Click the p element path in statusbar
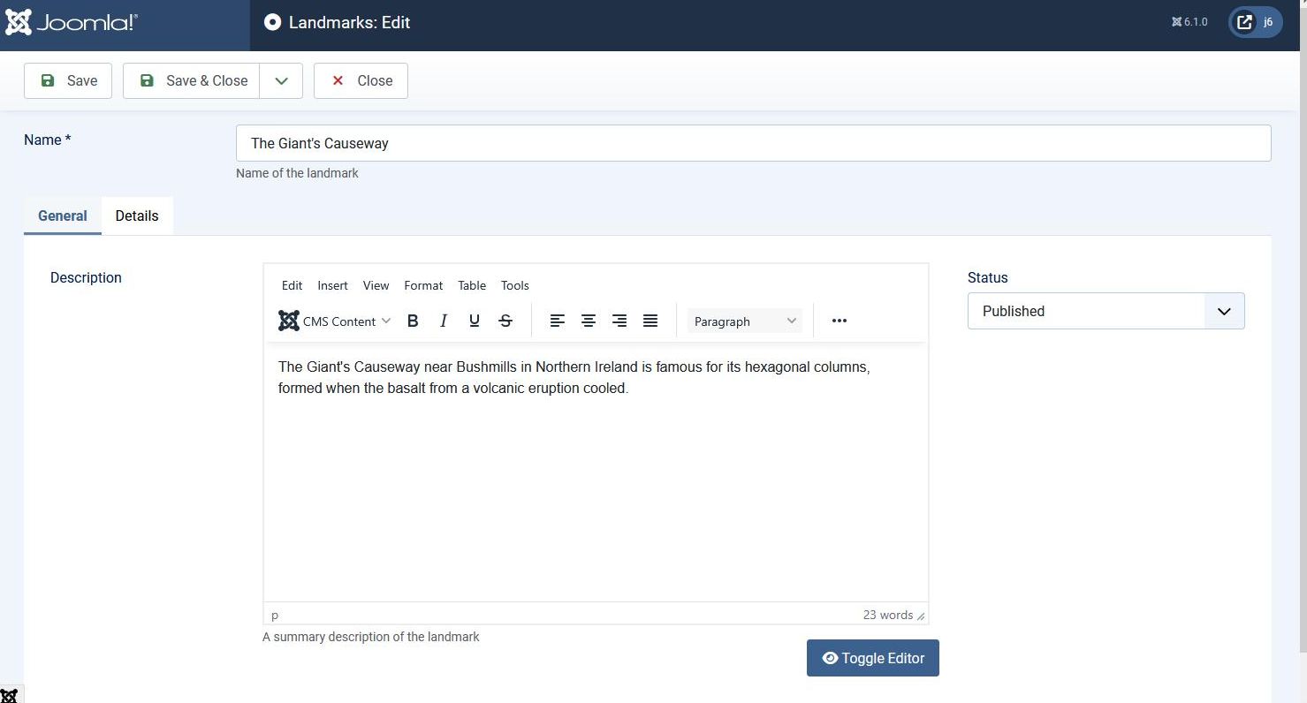This screenshot has height=703, width=1307. (275, 615)
